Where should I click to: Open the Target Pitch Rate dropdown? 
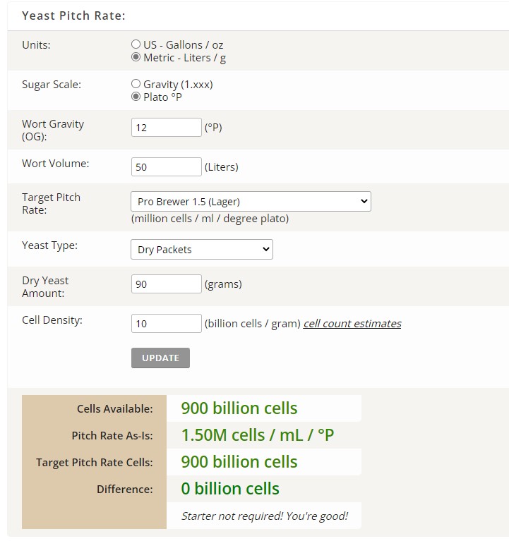pos(251,201)
